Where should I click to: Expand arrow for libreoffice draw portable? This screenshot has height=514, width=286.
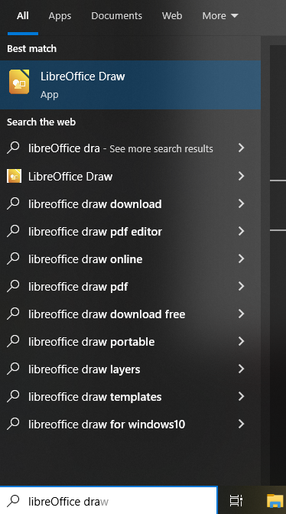[242, 341]
